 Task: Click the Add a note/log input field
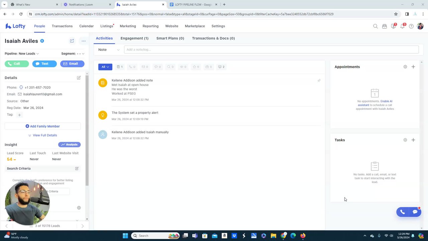pos(271,50)
